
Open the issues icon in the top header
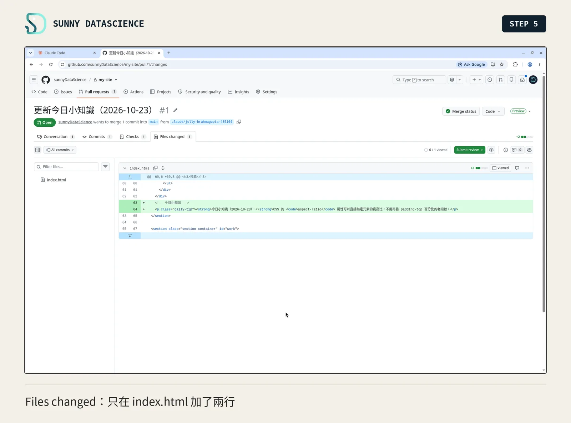[x=490, y=80]
